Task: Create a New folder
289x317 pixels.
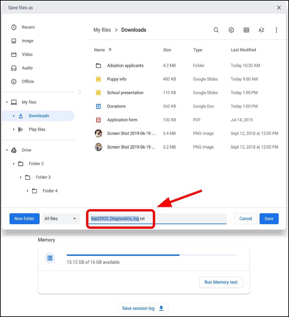Action: pos(24,218)
